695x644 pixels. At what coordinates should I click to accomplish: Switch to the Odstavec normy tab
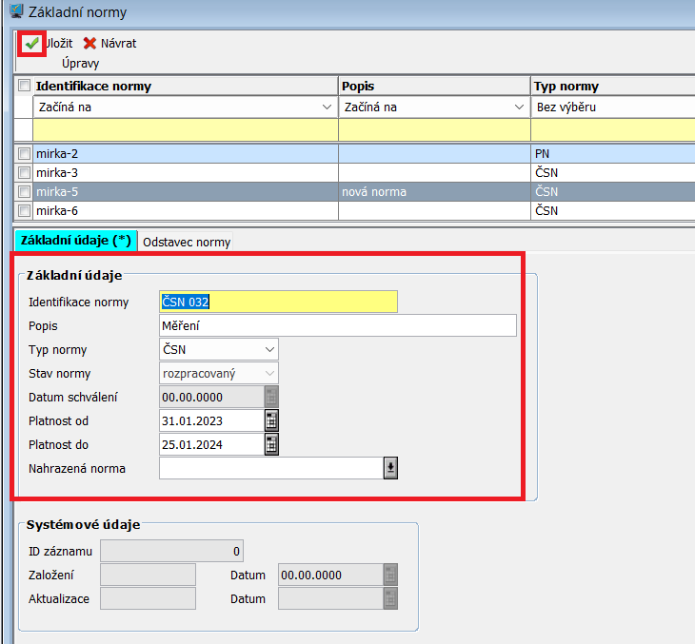pyautogui.click(x=187, y=242)
